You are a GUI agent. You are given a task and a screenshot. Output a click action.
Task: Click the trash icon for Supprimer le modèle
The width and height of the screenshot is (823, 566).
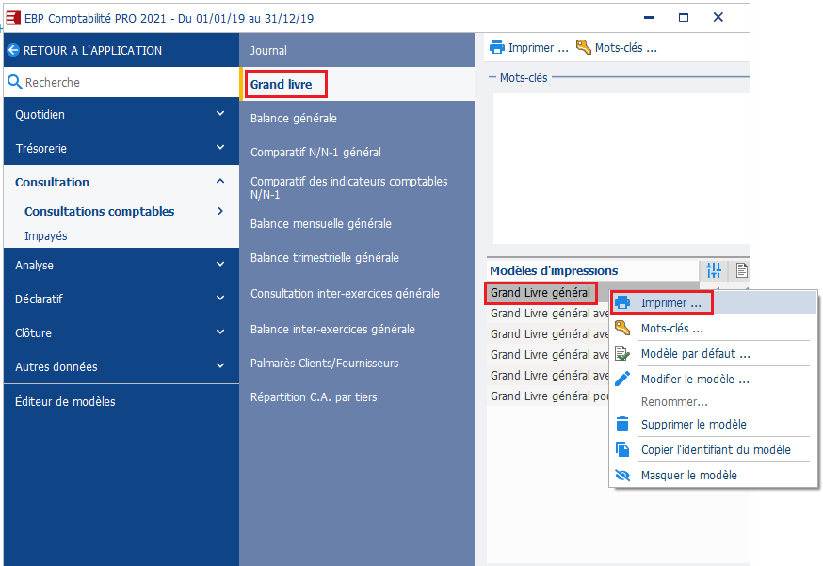click(x=622, y=424)
